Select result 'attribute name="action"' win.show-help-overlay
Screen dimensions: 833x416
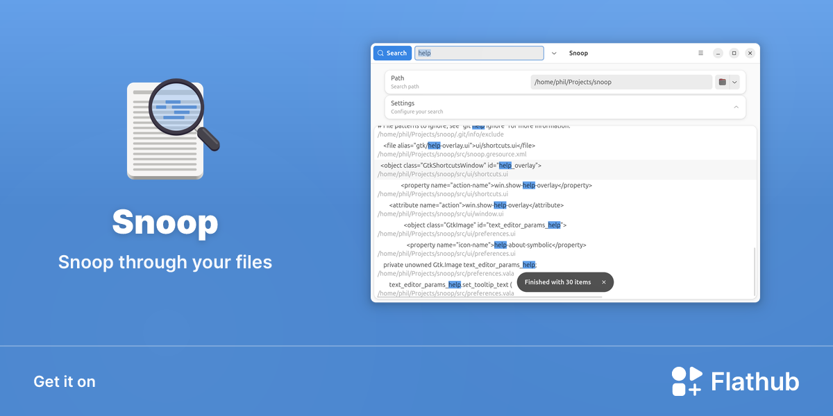476,205
